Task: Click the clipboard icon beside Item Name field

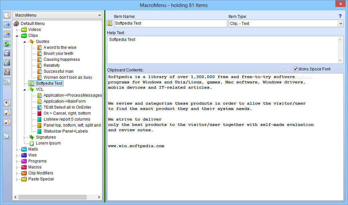Action: click(110, 23)
